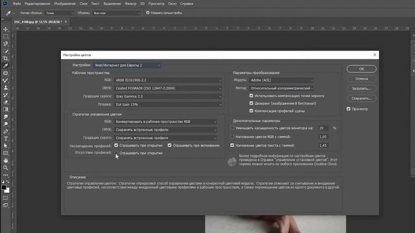The height and width of the screenshot is (233, 415).
Task: Open the RGB working space dropdown
Action: [x=168, y=80]
